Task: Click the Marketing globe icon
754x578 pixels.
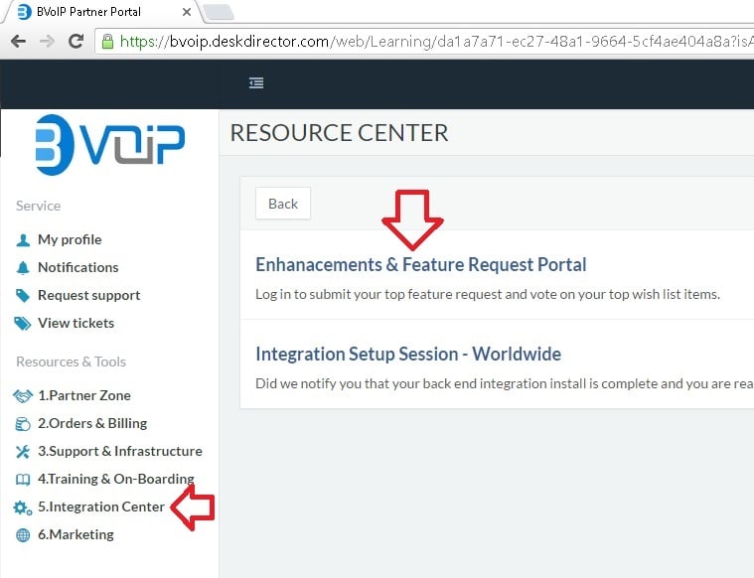Action: tap(23, 534)
